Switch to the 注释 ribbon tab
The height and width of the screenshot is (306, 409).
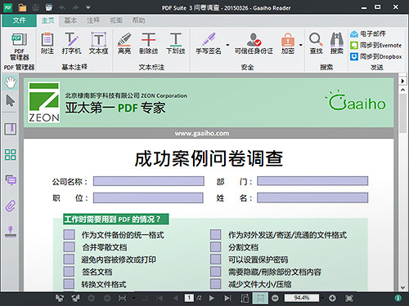tap(93, 20)
